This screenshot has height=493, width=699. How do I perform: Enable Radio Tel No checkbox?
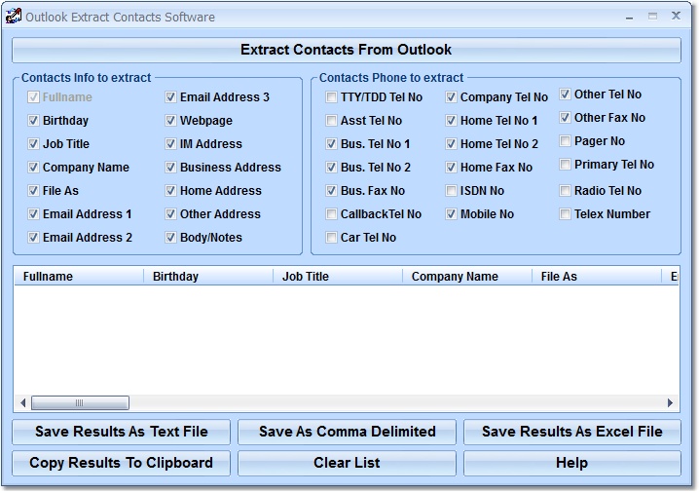coord(565,191)
